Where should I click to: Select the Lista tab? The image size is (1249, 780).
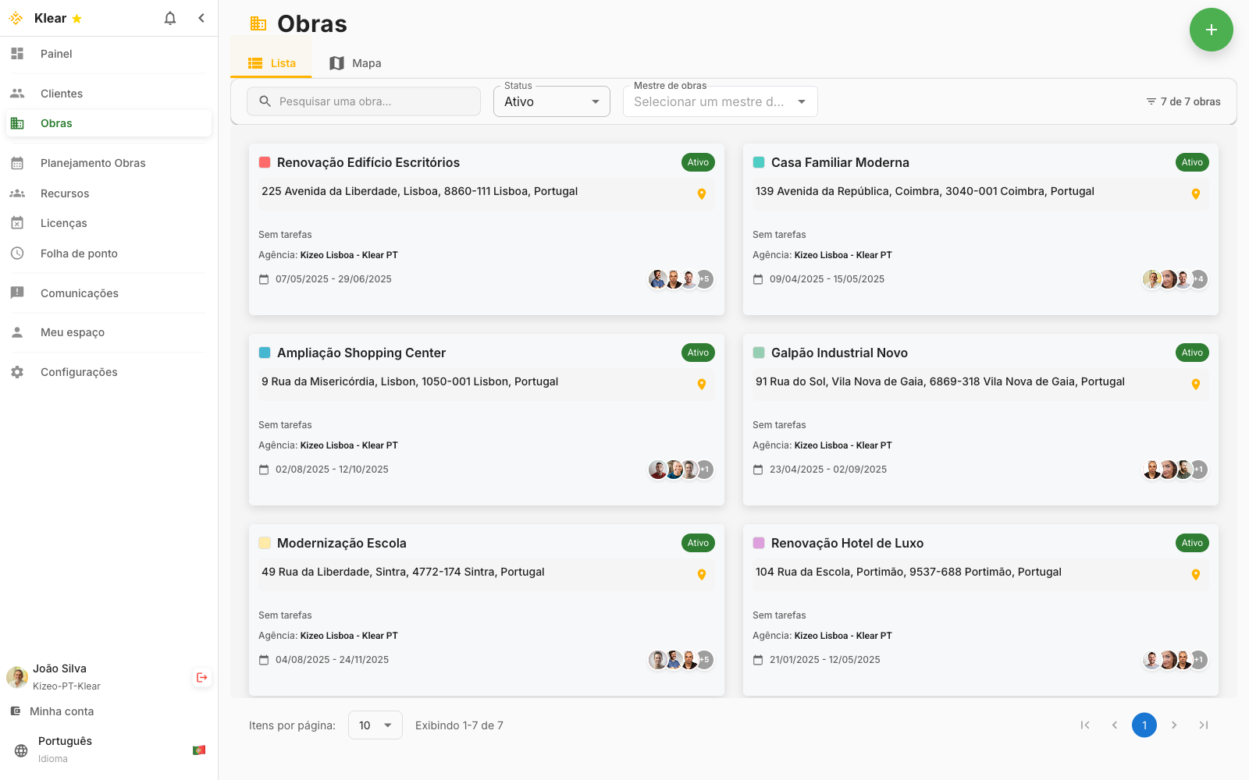point(271,62)
